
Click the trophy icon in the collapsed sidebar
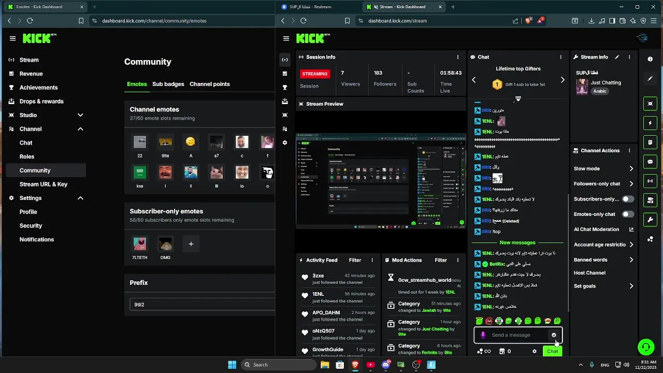click(285, 88)
